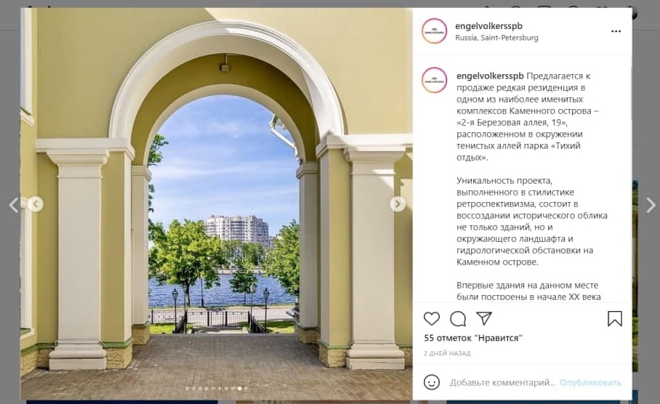Share post with paper plane icon
660x404 pixels.
click(x=484, y=318)
